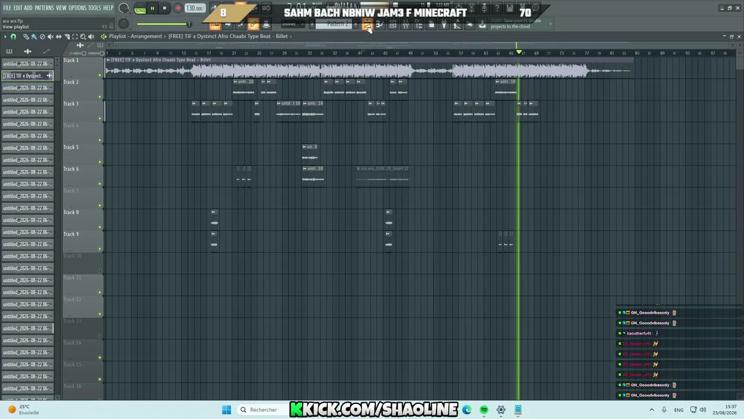This screenshot has width=744, height=419.
Task: Open the (none) snap selector dropdown
Action: 292,24
